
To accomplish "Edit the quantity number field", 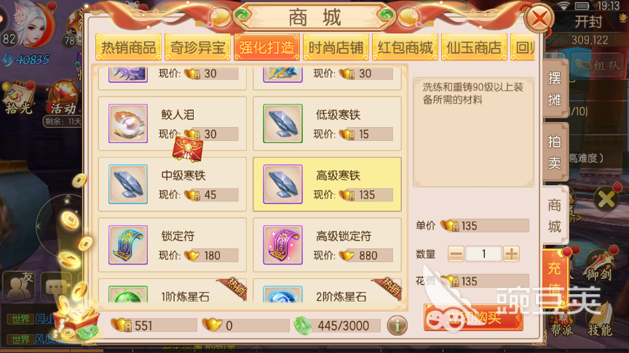I will (x=483, y=253).
